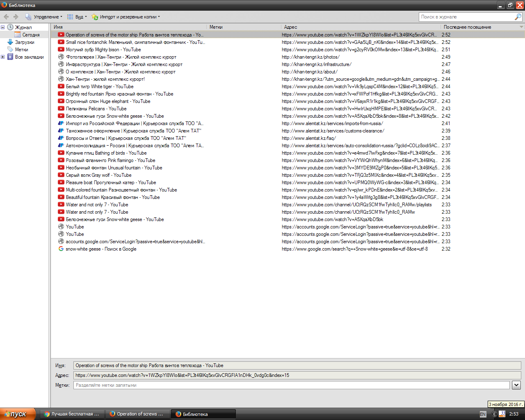Screen dimensions: 525x420
Task: Open the column picker at header's right end
Action: click(x=522, y=27)
